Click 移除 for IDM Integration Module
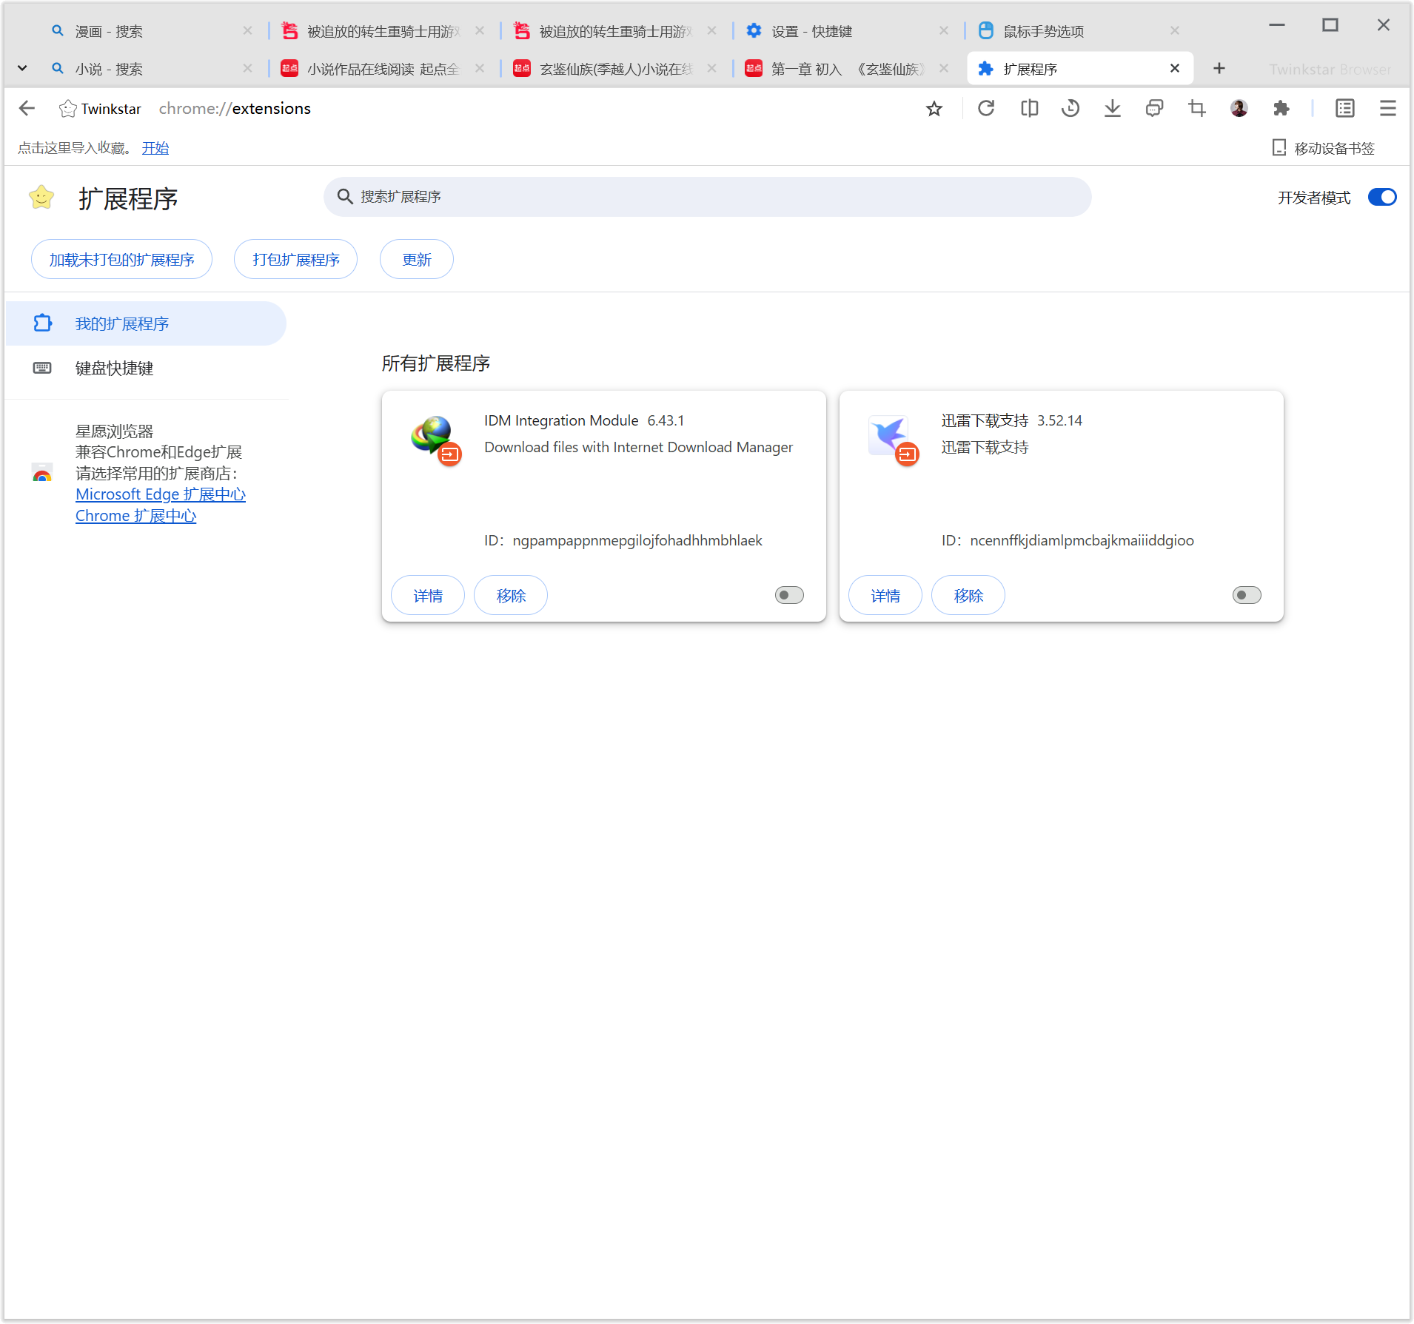The width and height of the screenshot is (1414, 1324). (511, 596)
